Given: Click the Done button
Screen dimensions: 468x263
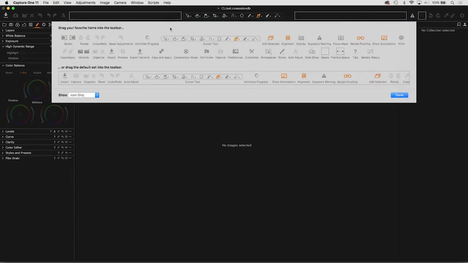Looking at the screenshot, I should (399, 95).
